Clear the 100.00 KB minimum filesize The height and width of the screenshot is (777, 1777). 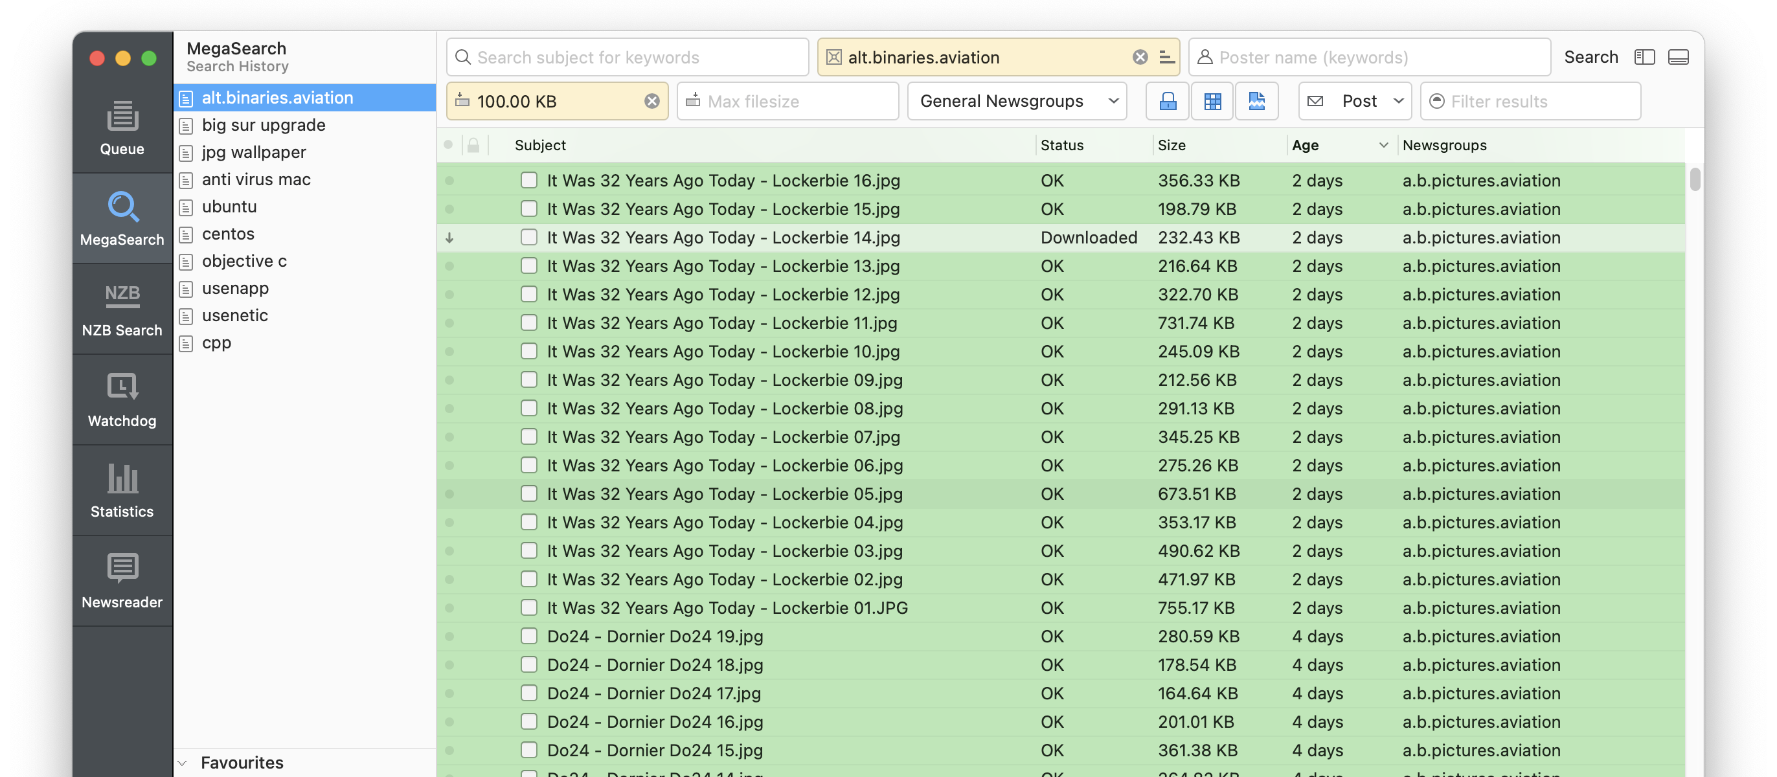(x=651, y=102)
